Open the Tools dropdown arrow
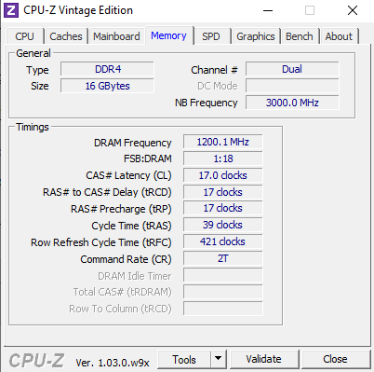Viewport: 374px width, 372px height. tap(219, 359)
